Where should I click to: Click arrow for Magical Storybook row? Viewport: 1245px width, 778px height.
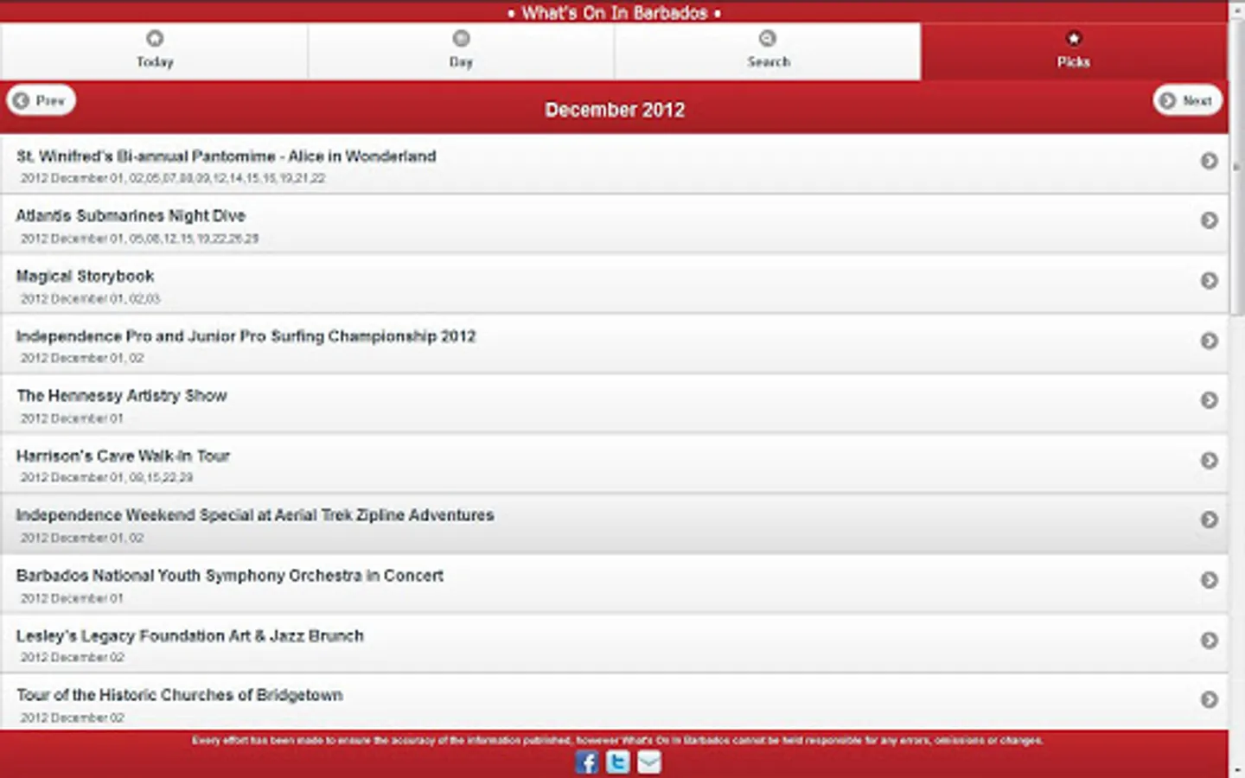coord(1209,281)
